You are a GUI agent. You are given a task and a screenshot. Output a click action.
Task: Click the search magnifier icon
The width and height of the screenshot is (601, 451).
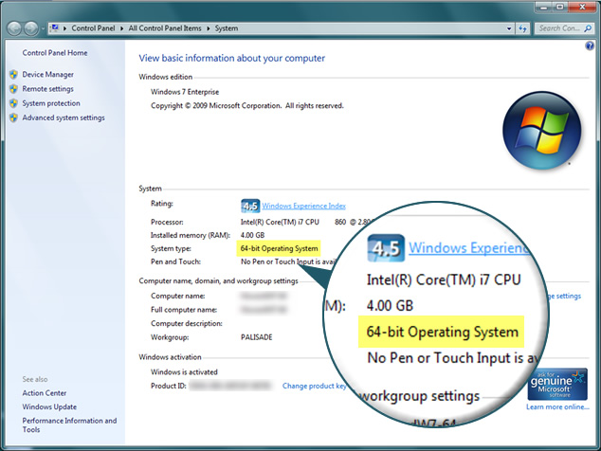coord(588,28)
